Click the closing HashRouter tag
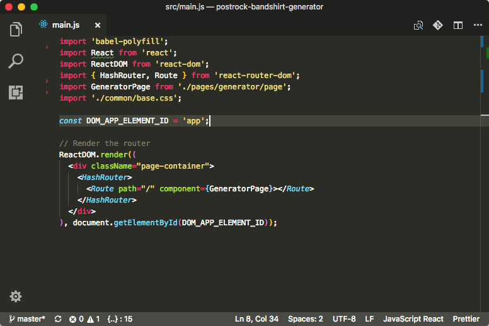489x326 pixels. [106, 200]
